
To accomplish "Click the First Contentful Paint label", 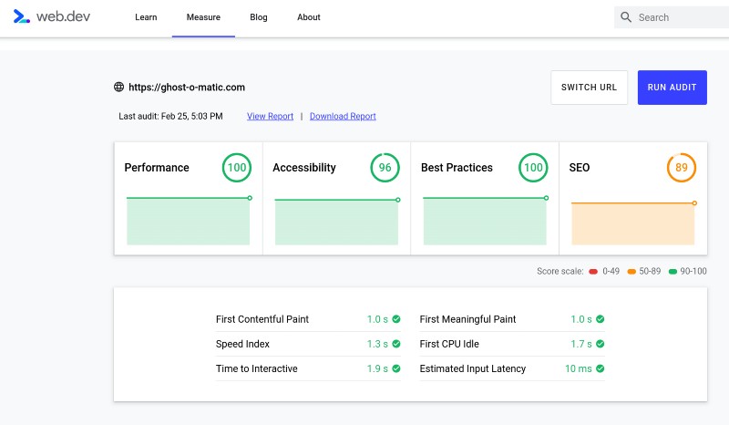I will coord(262,319).
